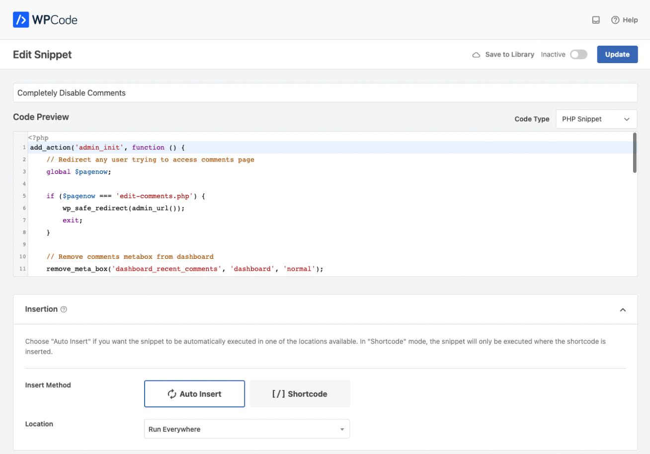The image size is (650, 454).
Task: Select the Auto Insert method
Action: (x=194, y=394)
